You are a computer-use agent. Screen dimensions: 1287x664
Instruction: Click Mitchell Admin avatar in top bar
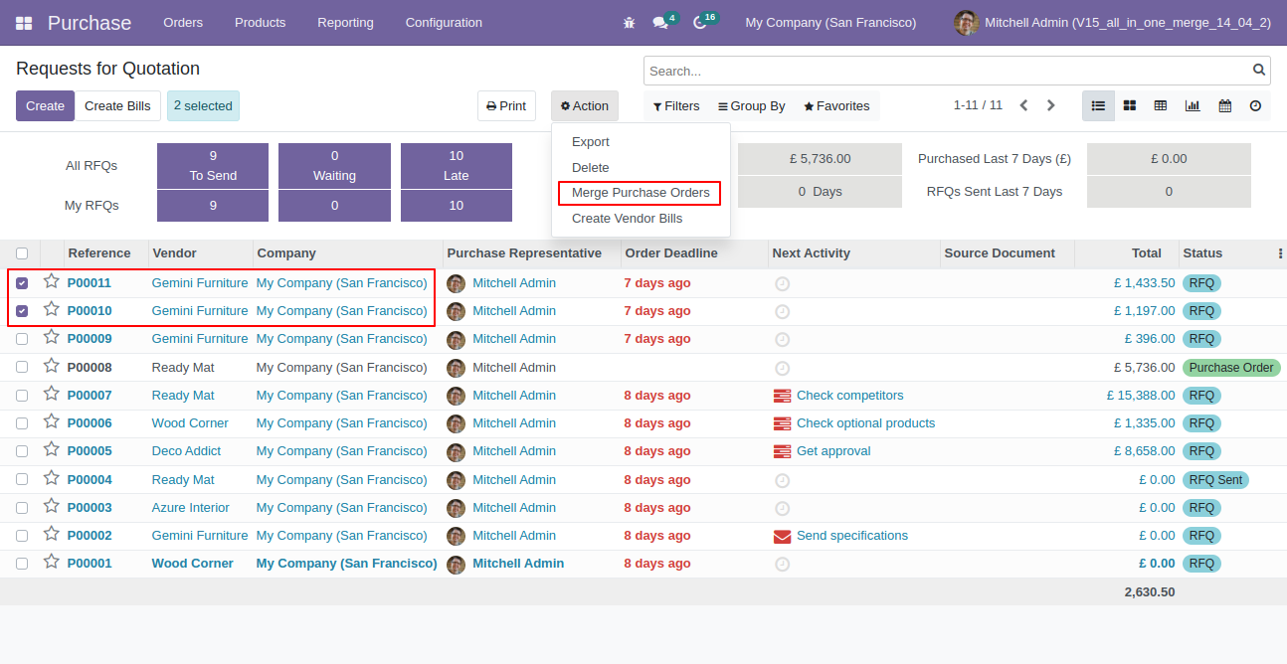966,23
